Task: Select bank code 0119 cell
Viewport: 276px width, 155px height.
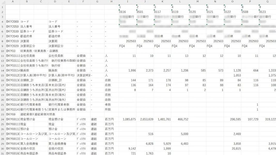Action: 180,12
